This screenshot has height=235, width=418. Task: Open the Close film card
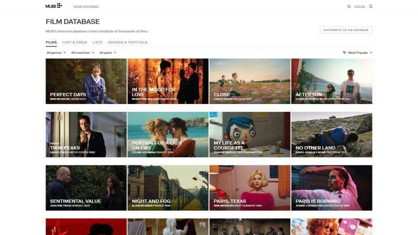pyautogui.click(x=250, y=81)
